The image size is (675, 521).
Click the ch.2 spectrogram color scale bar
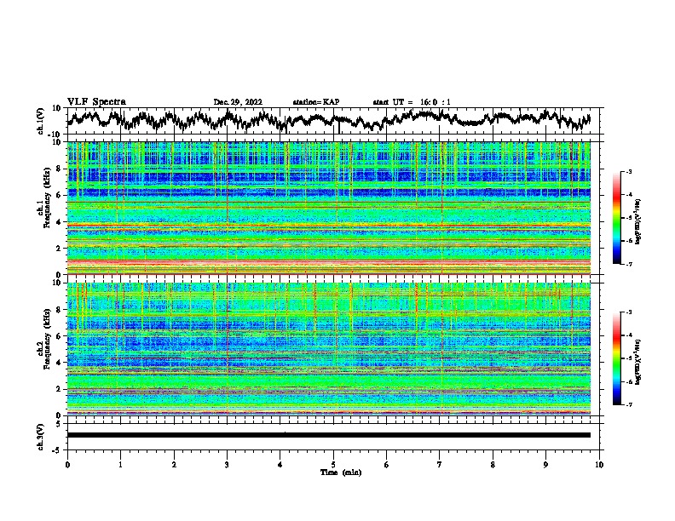point(616,358)
